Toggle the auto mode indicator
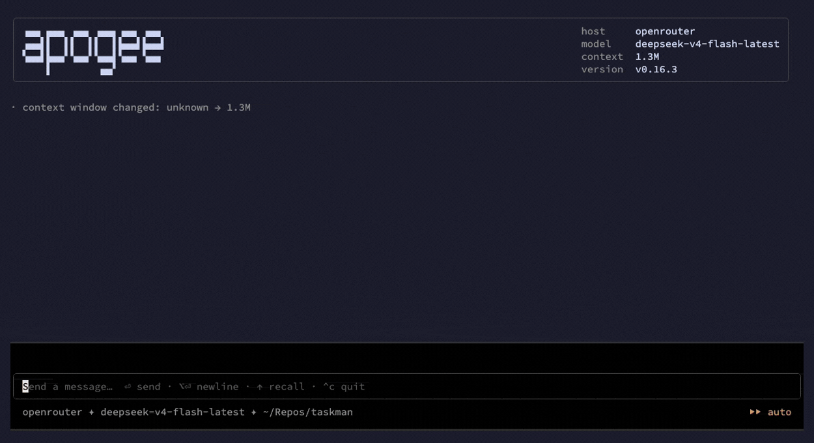814x443 pixels. point(770,412)
